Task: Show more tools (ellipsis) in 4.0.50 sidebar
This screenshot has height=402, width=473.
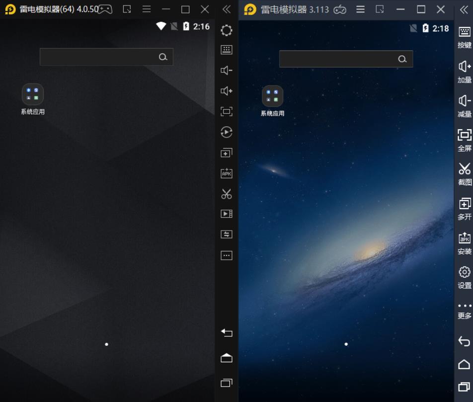Action: coord(226,255)
